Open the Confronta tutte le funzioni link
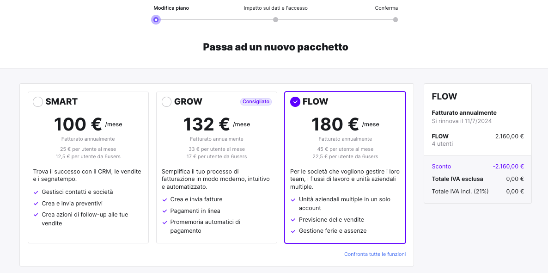The image size is (548, 273). click(375, 254)
